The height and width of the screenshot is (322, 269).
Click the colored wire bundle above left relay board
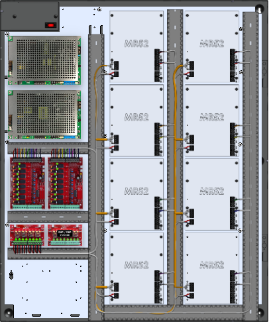(27, 153)
